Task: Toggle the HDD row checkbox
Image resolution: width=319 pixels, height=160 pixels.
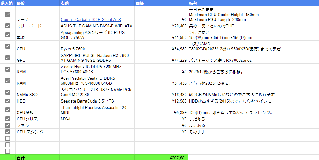Action: point(7,101)
